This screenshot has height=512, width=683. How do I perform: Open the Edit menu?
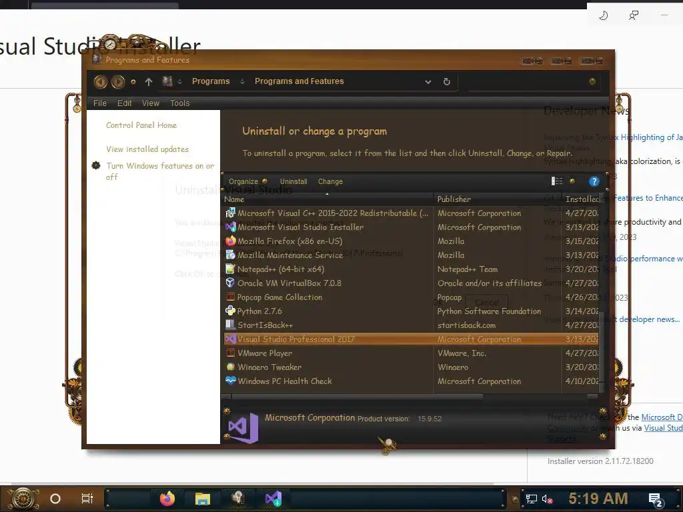(x=124, y=103)
